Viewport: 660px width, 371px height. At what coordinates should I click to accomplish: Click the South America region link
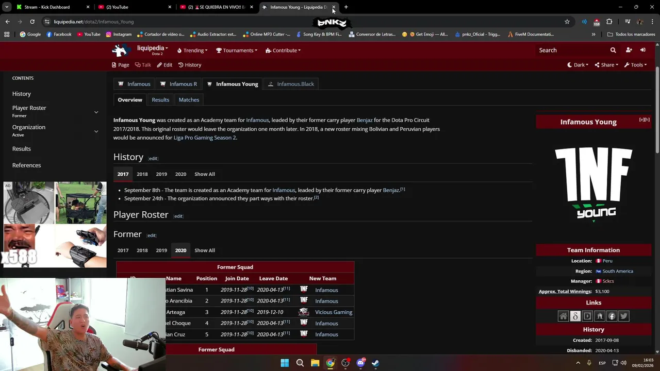618,271
